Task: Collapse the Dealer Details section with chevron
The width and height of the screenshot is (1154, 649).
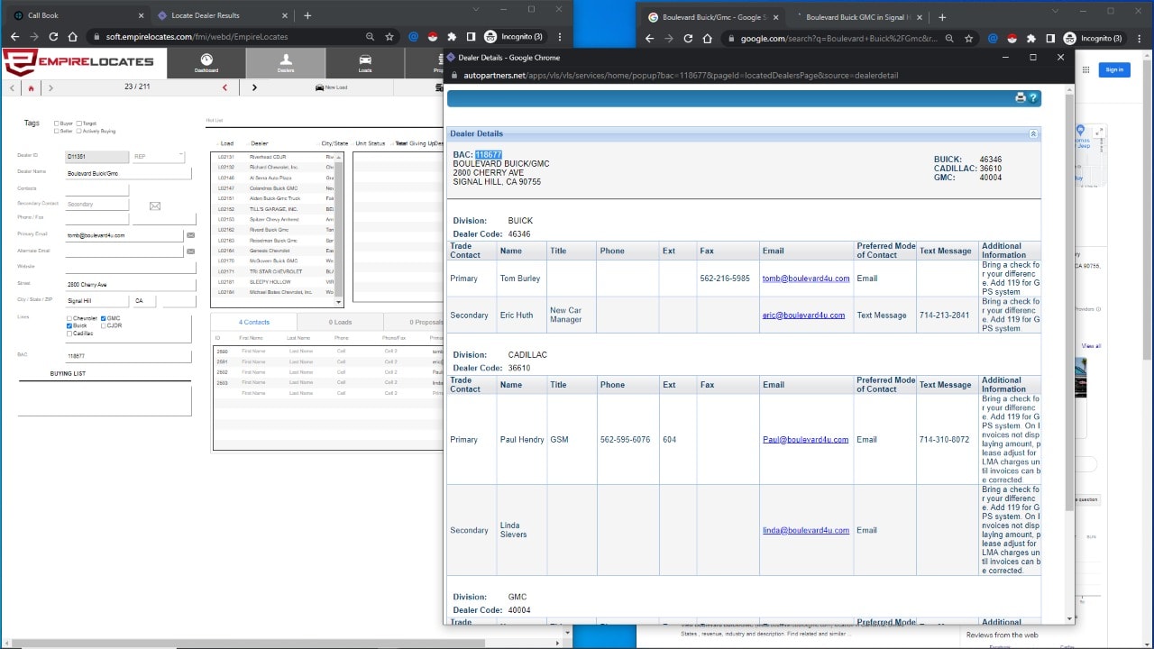Action: tap(1033, 133)
